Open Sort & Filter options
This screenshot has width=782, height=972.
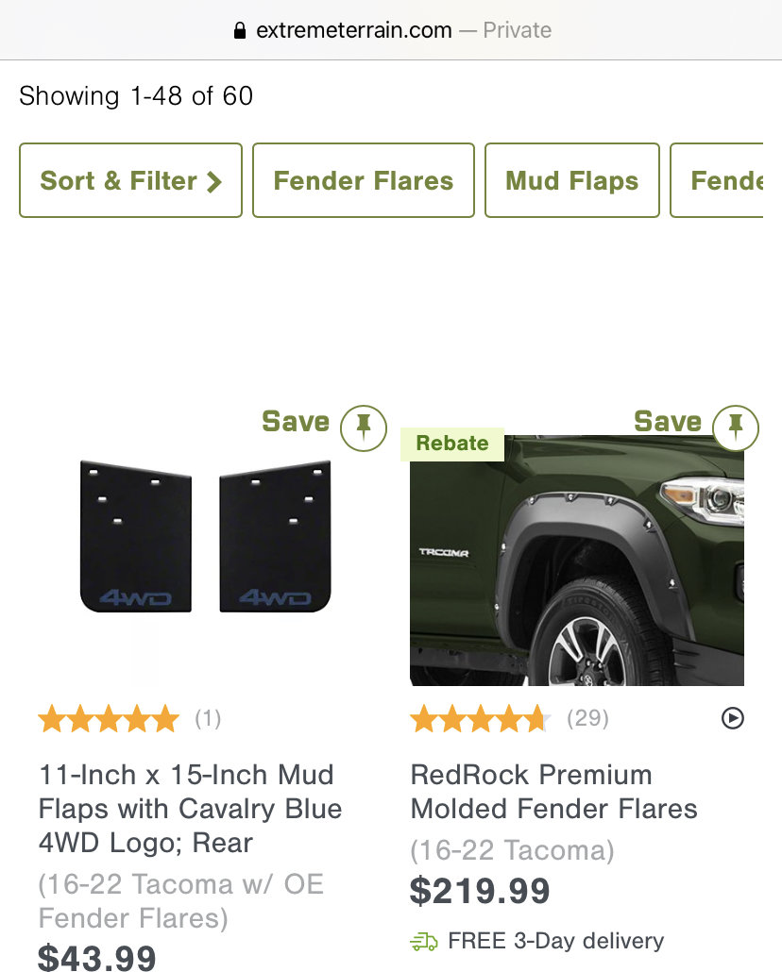(130, 180)
